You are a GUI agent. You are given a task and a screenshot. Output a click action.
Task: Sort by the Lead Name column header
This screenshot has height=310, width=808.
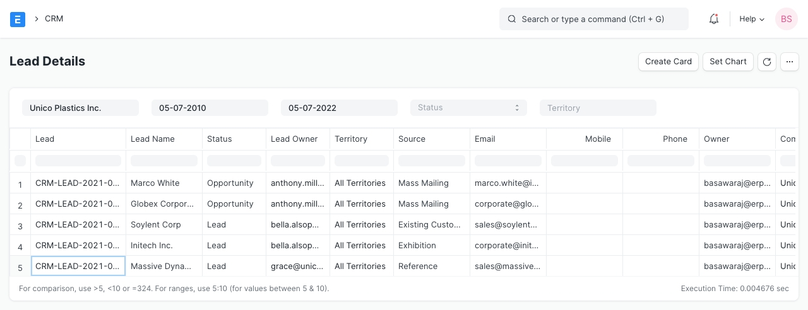153,139
